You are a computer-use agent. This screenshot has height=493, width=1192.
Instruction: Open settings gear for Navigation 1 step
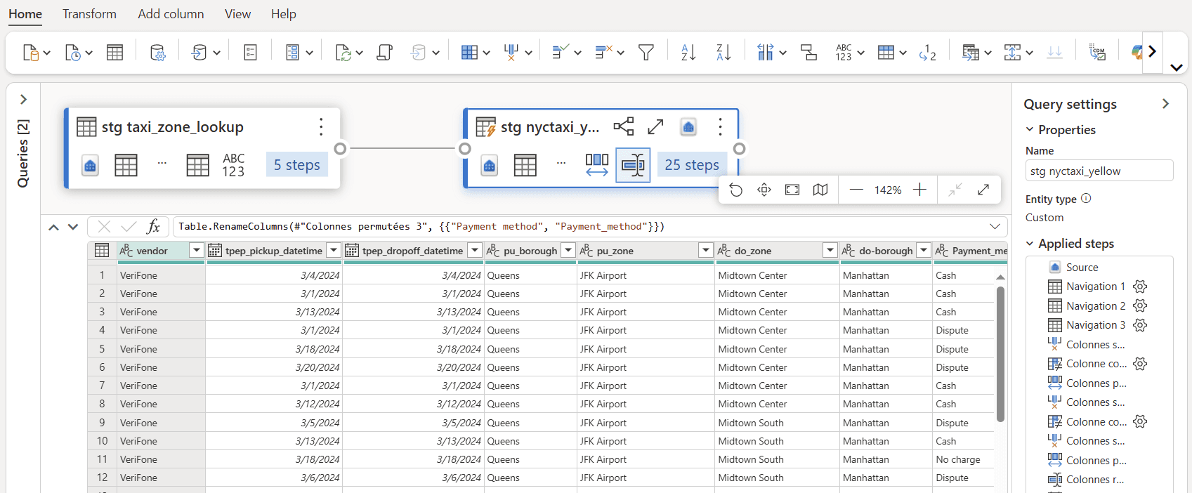tap(1140, 287)
